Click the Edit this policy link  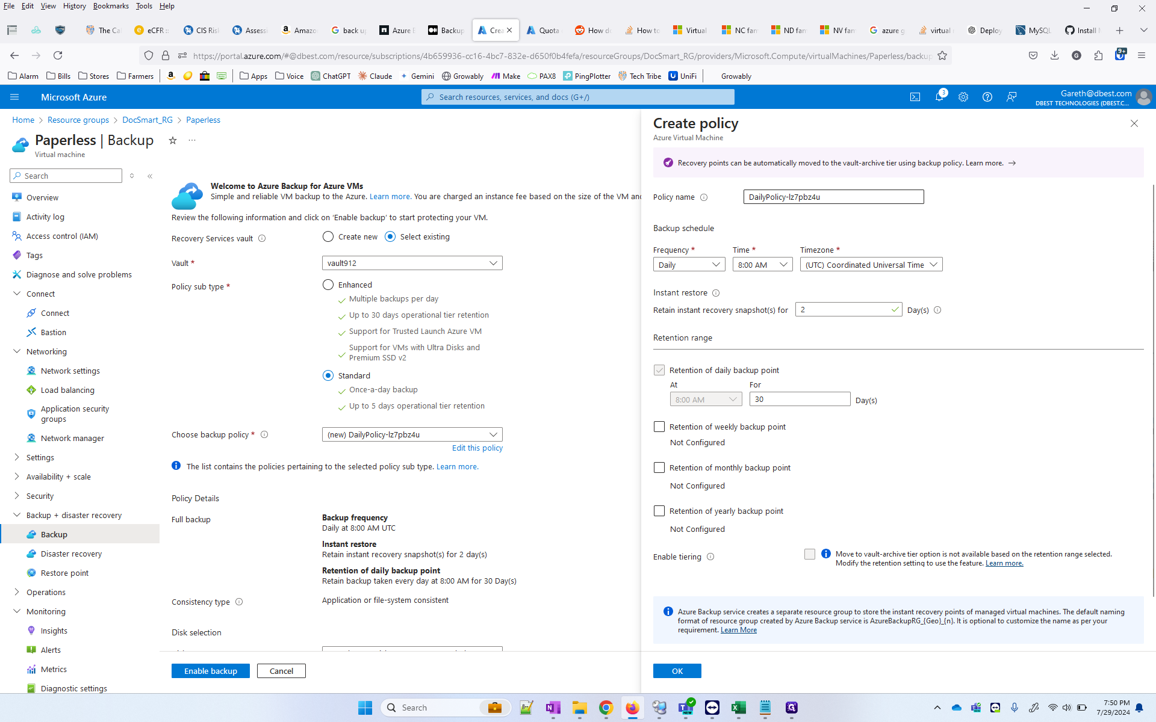coord(477,448)
